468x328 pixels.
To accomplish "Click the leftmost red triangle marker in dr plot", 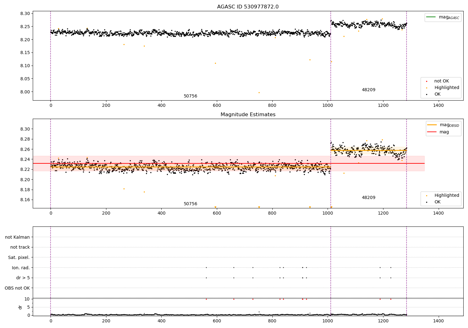I will (x=206, y=299).
